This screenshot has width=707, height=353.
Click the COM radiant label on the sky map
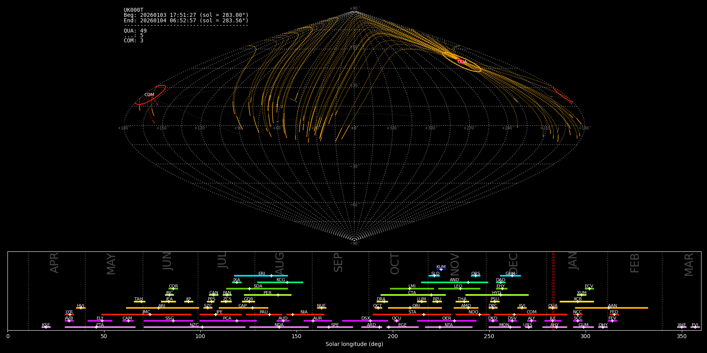pos(149,95)
